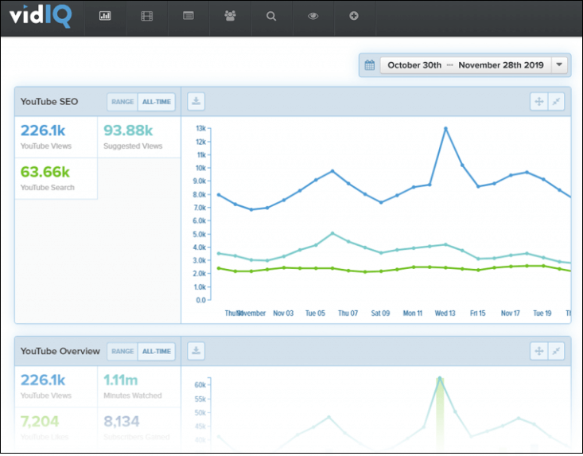
Task: Download the YouTube SEO chart
Action: [x=196, y=101]
